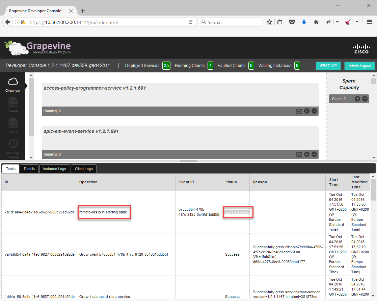Screen dimensions: 377x301
Task: Go to the browser home page icon
Action: coord(316,22)
